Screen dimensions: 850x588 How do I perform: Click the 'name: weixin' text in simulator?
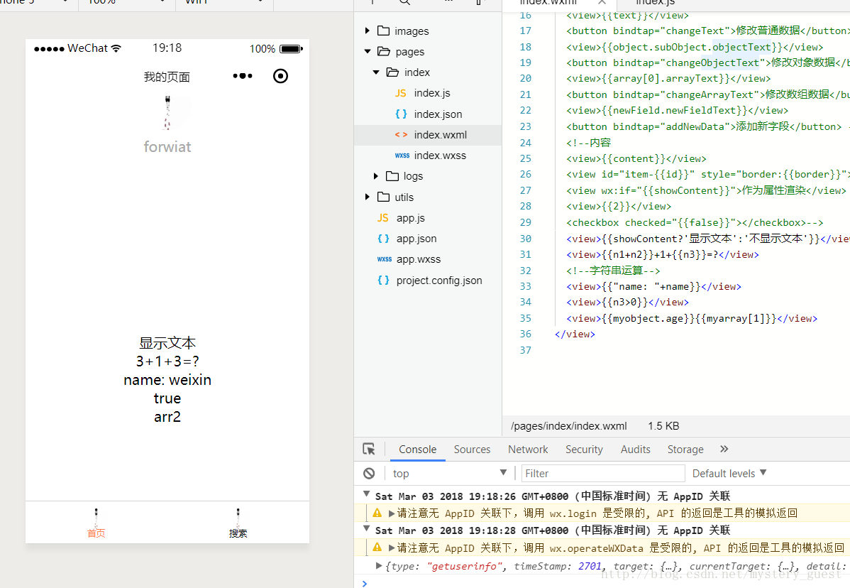(x=167, y=380)
